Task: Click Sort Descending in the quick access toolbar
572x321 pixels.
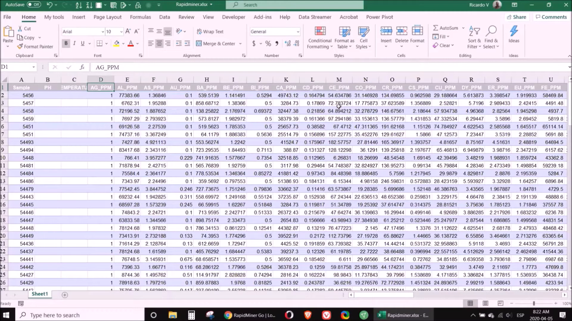Action: tap(89, 5)
